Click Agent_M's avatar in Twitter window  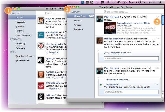41,60
